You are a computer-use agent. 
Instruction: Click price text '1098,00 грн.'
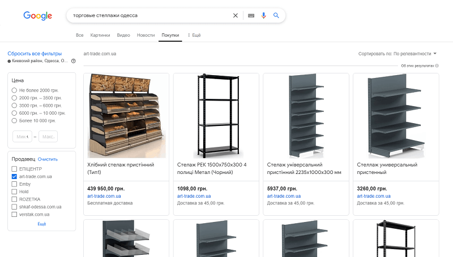(192, 189)
